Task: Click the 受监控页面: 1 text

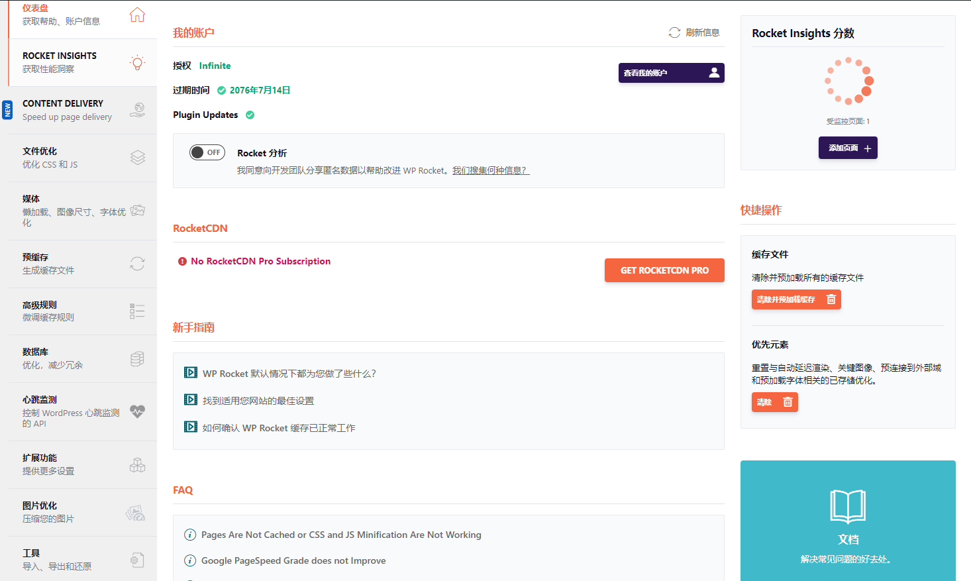Action: coord(848,121)
